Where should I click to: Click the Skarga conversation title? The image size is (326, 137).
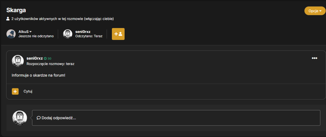tap(16, 10)
